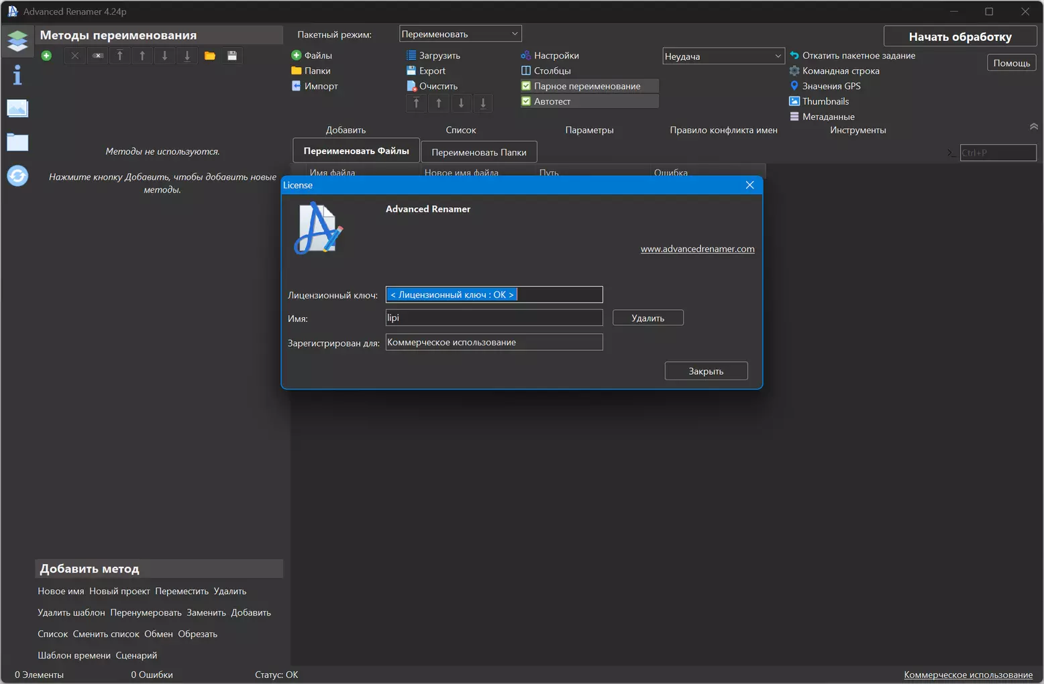Collapse the ribbon with the double chevron
This screenshot has width=1044, height=684.
(x=1033, y=127)
